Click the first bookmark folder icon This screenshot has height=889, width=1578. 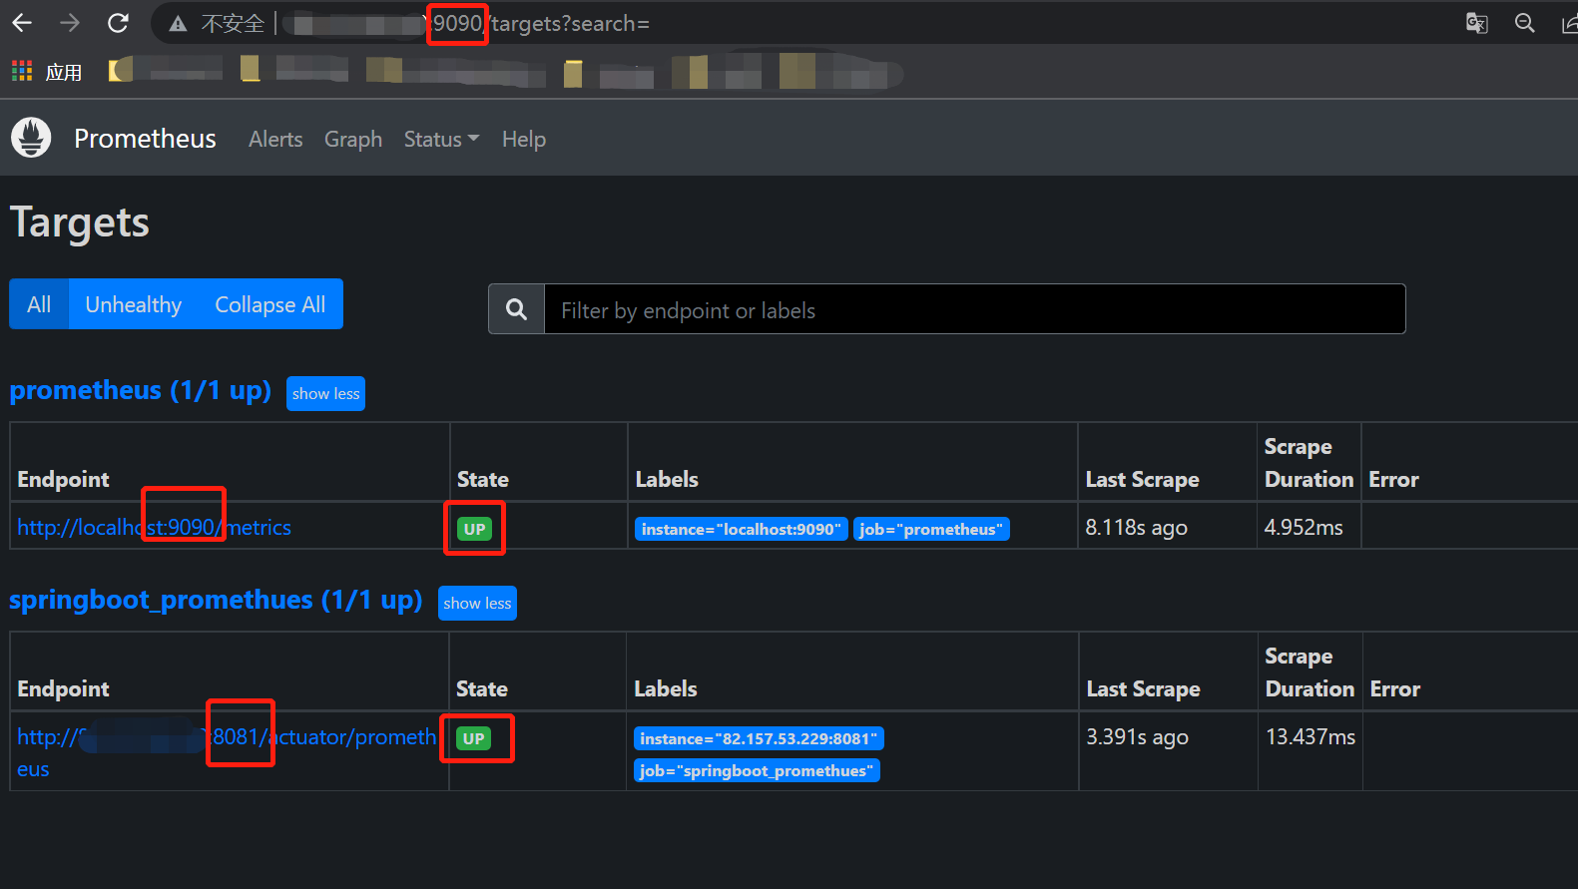coord(120,69)
